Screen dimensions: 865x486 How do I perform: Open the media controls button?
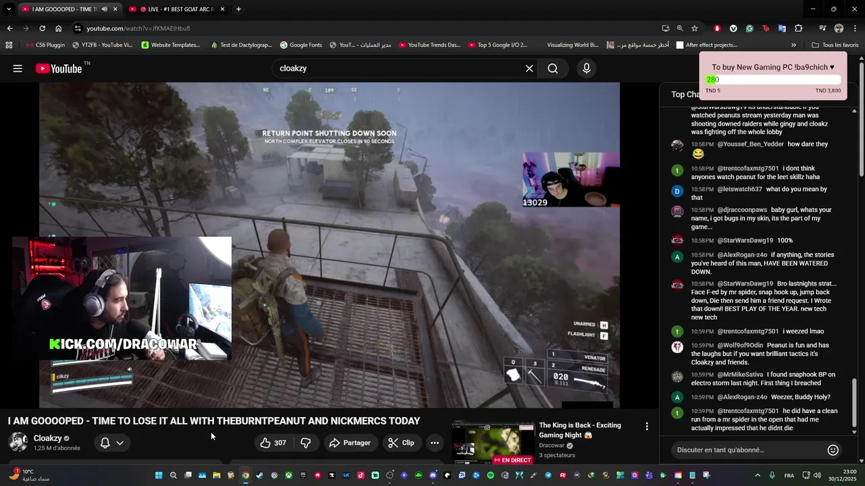[822, 28]
